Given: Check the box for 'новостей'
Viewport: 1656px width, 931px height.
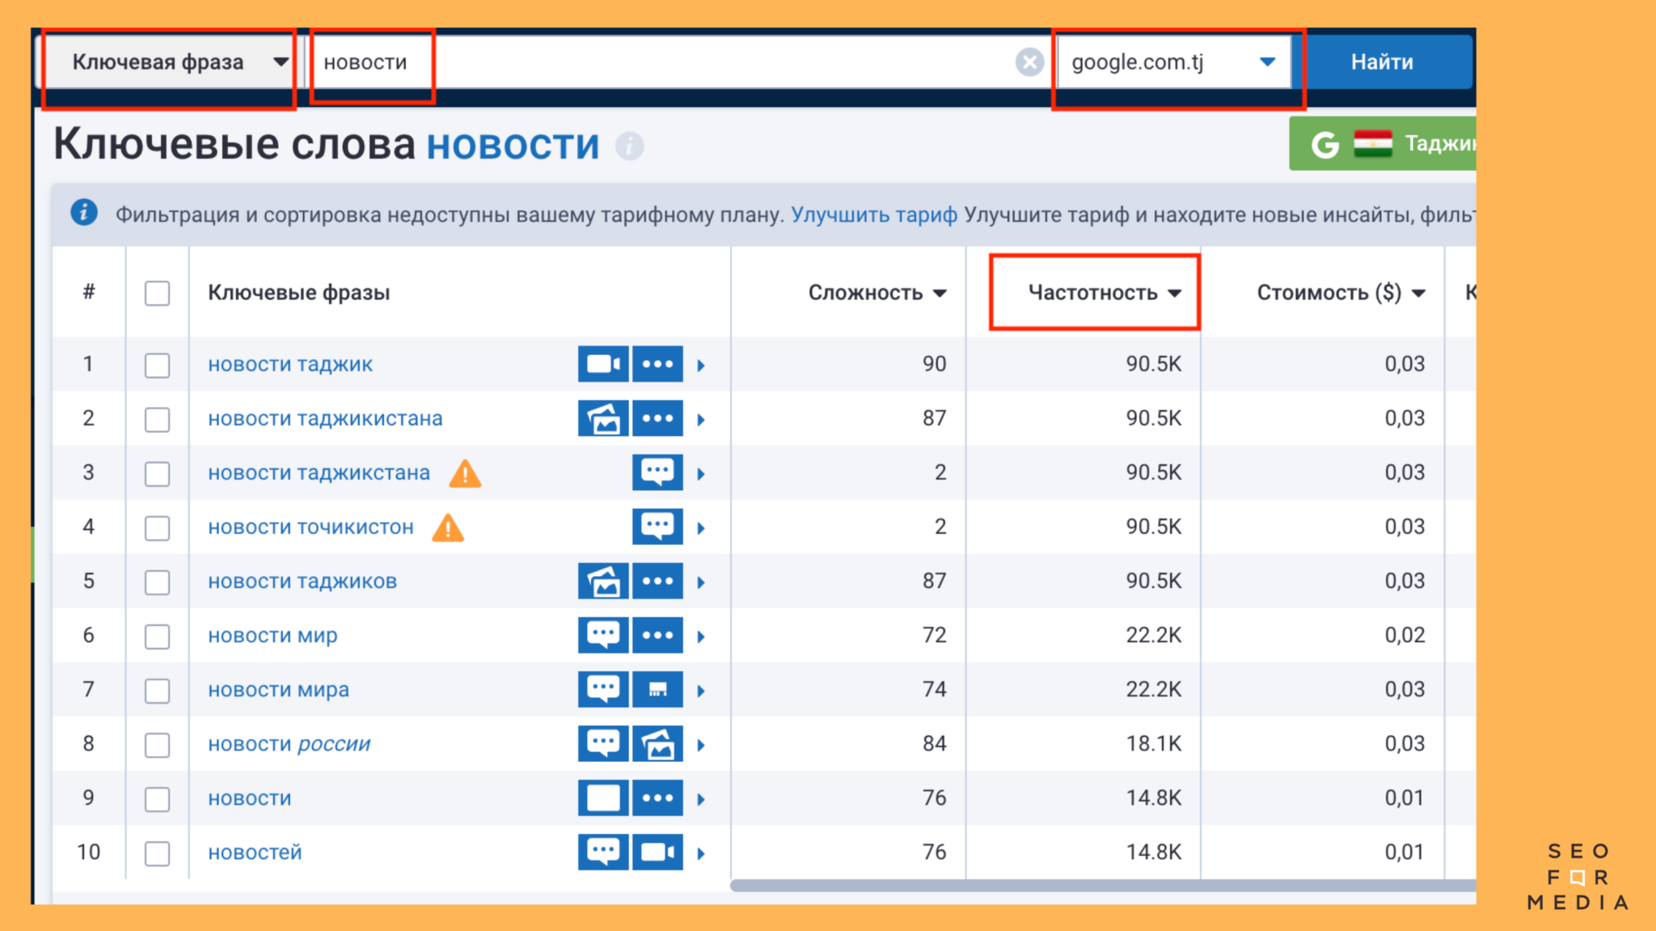Looking at the screenshot, I should click(x=157, y=853).
